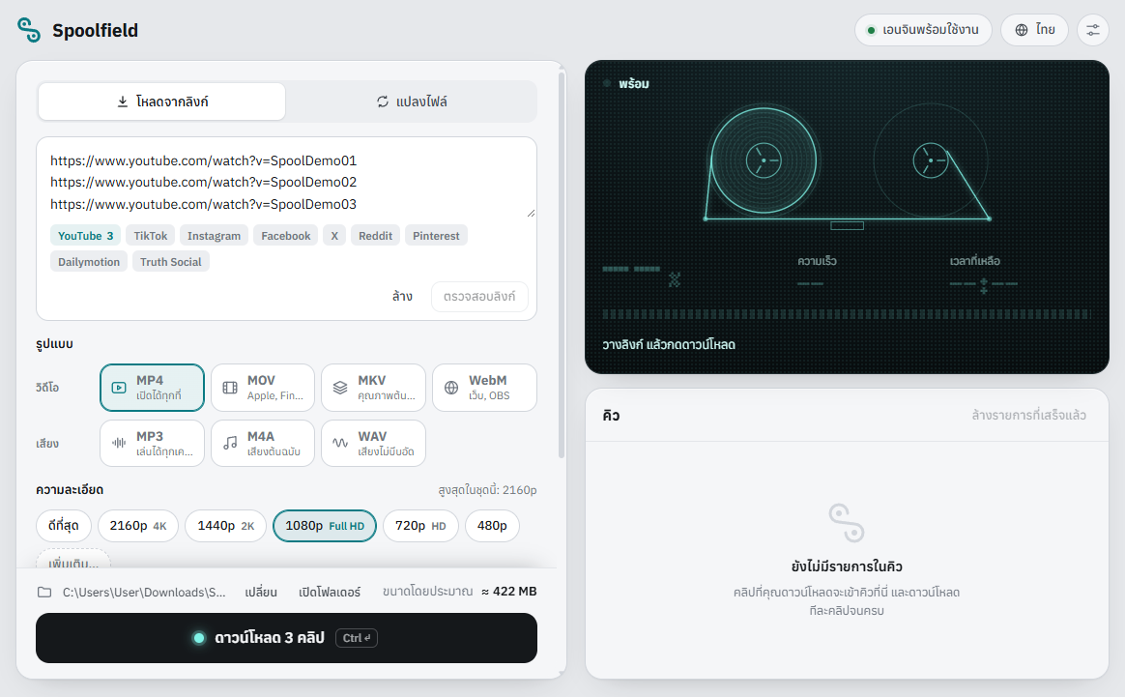Click the folder icon beside the download path
Image resolution: width=1125 pixels, height=697 pixels.
pos(44,593)
